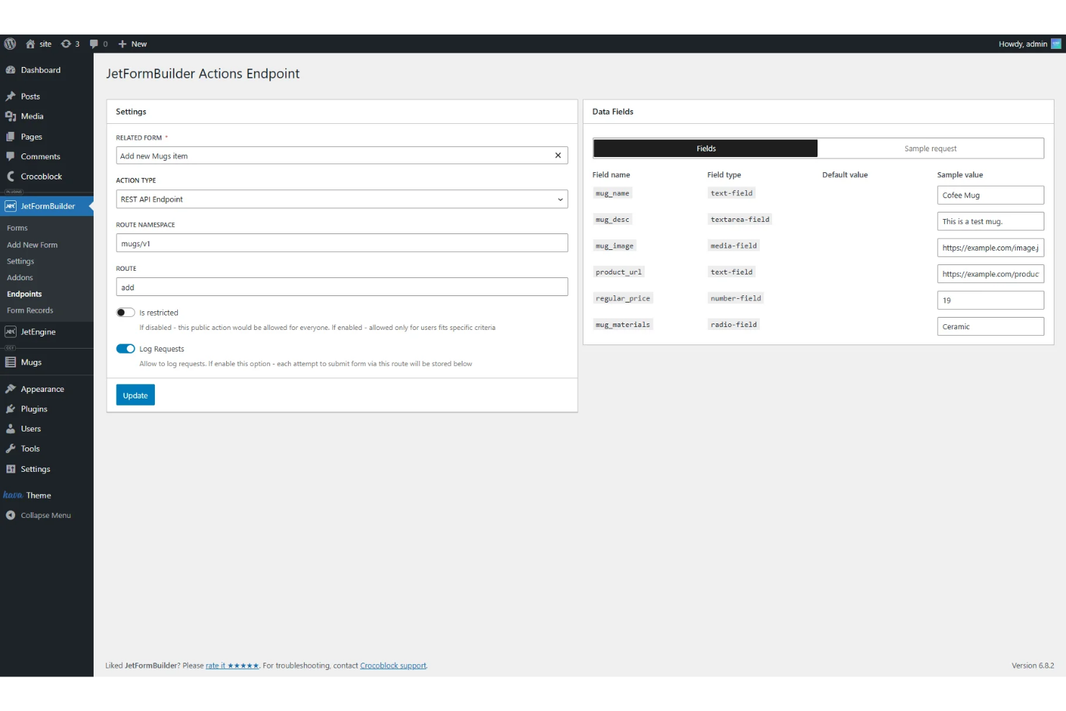This screenshot has width=1066, height=711.
Task: Open the Crocoblock support link
Action: [393, 665]
